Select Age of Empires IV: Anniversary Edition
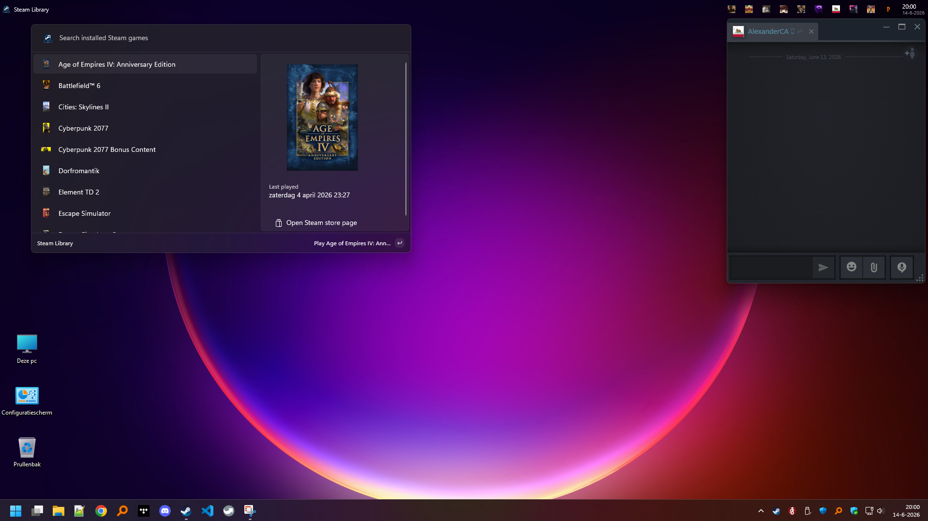This screenshot has width=928, height=521. click(x=145, y=64)
